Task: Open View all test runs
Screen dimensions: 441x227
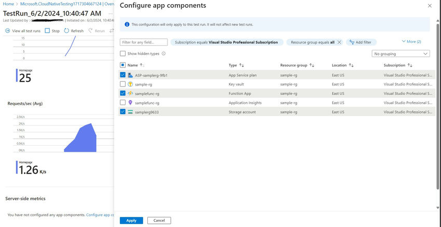Action: coord(23,31)
